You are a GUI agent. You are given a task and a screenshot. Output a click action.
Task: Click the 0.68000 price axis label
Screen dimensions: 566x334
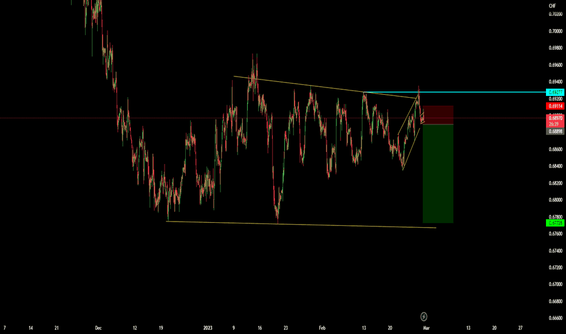556,200
